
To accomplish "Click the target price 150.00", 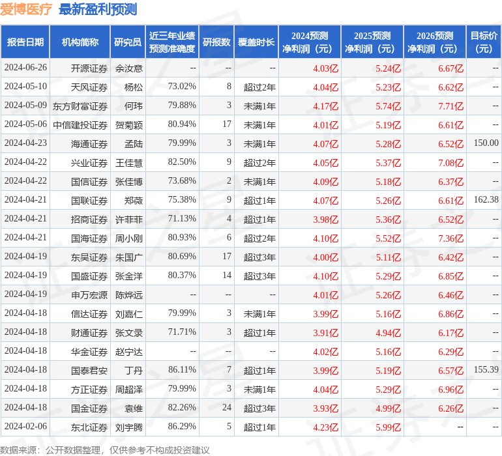I will (x=486, y=143).
